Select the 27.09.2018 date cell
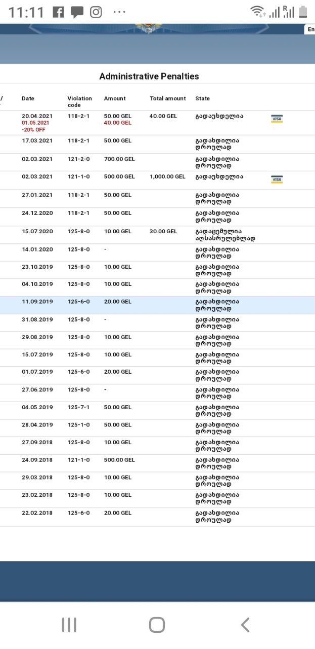The width and height of the screenshot is (315, 649). pyautogui.click(x=37, y=442)
